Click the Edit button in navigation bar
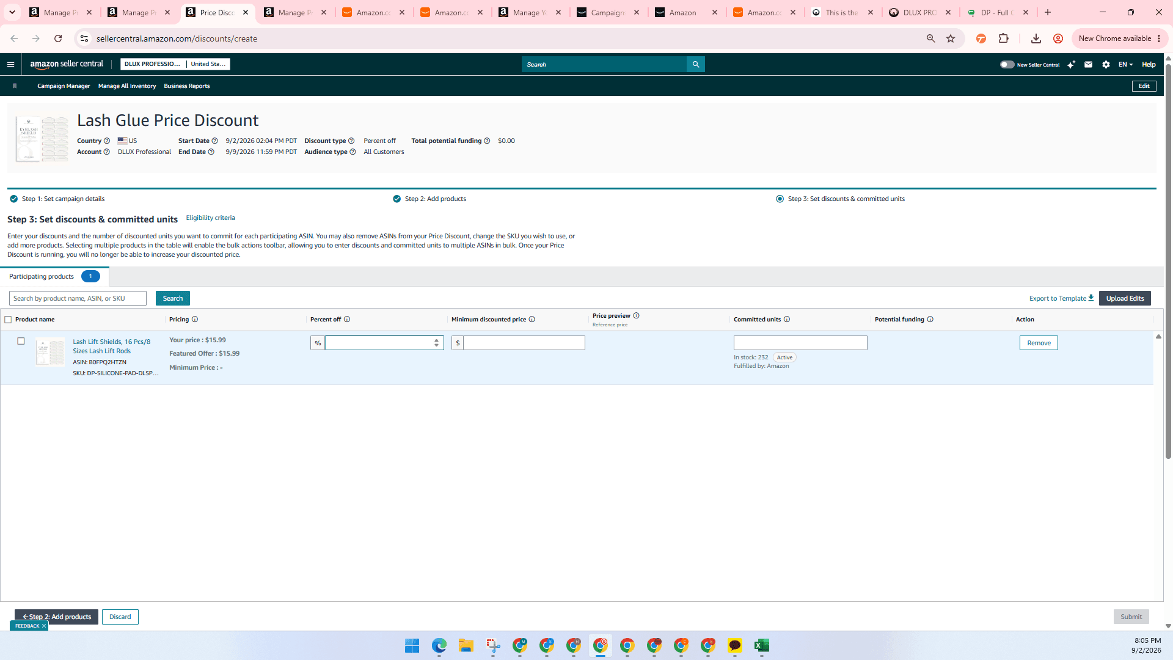1173x660 pixels. 1144,86
